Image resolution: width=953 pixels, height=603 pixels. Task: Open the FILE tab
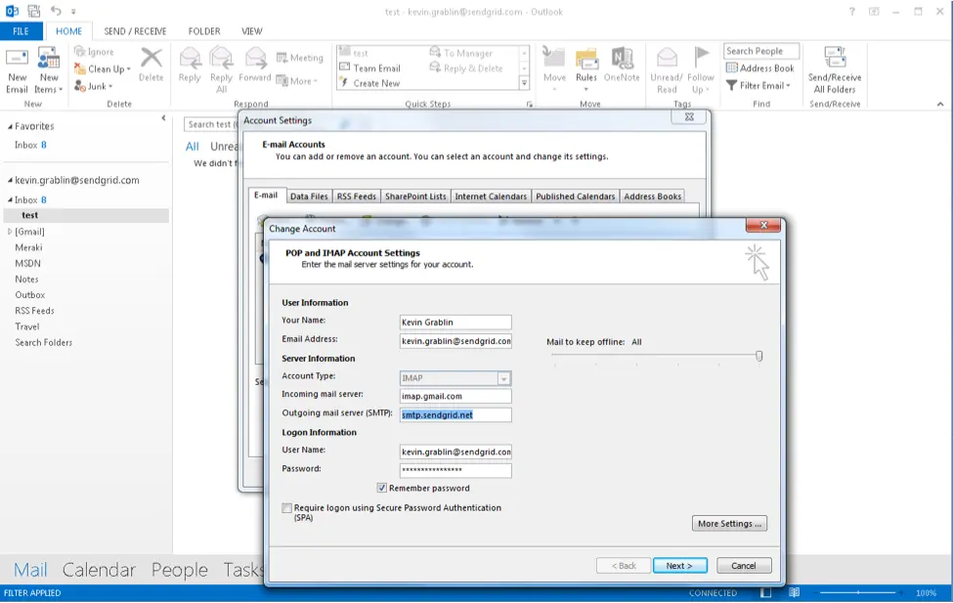pyautogui.click(x=21, y=31)
